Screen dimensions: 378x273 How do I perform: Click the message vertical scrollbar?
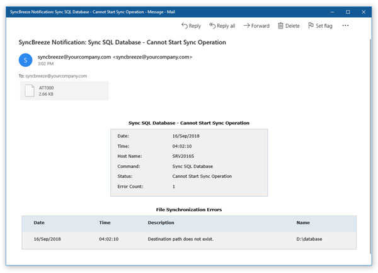click(370, 146)
